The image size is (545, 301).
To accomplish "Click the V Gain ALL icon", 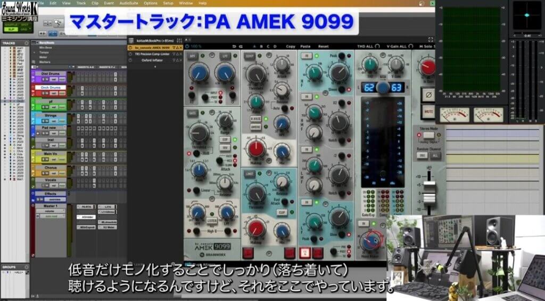I will click(410, 46).
